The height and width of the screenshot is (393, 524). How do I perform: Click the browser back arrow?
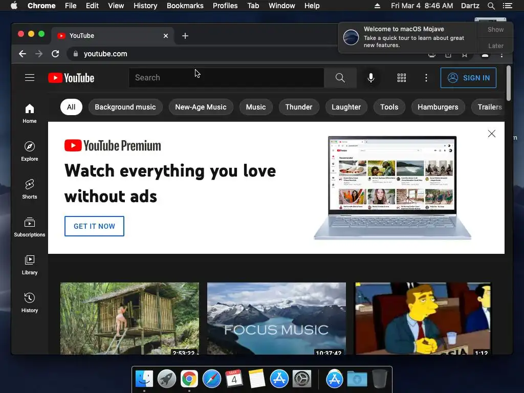pyautogui.click(x=23, y=54)
